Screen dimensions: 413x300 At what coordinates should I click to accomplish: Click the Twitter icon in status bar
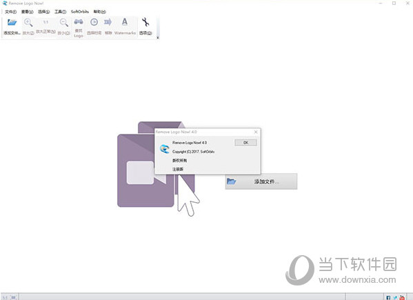tap(395, 298)
